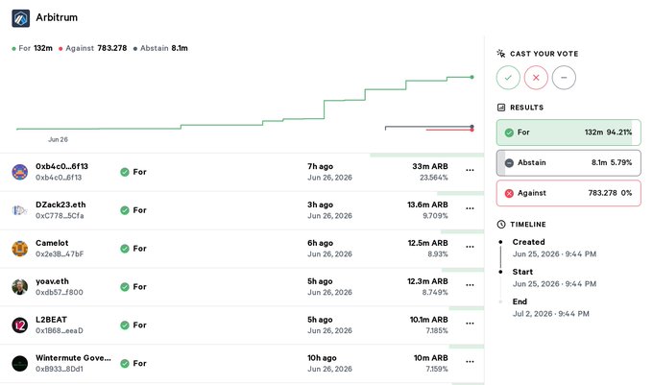Click the Arbitrum logo icon
This screenshot has width=653, height=385.
(x=21, y=18)
